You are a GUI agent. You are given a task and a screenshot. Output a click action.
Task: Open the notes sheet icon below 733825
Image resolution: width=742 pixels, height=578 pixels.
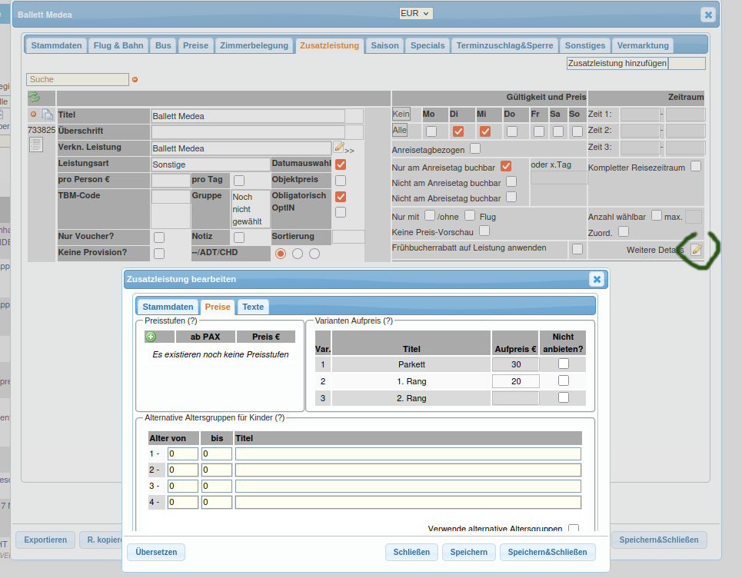click(35, 144)
